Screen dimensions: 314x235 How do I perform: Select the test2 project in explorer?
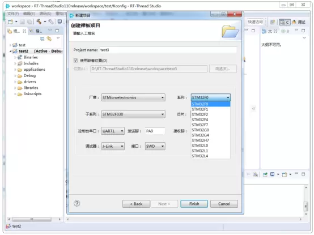click(23, 51)
